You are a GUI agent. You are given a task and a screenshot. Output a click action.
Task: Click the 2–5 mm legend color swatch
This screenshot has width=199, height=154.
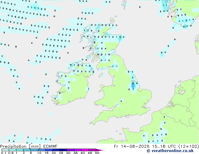click(27, 150)
